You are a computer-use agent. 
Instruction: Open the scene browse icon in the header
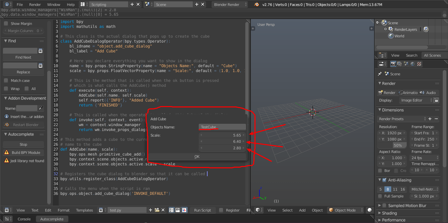coord(149,5)
